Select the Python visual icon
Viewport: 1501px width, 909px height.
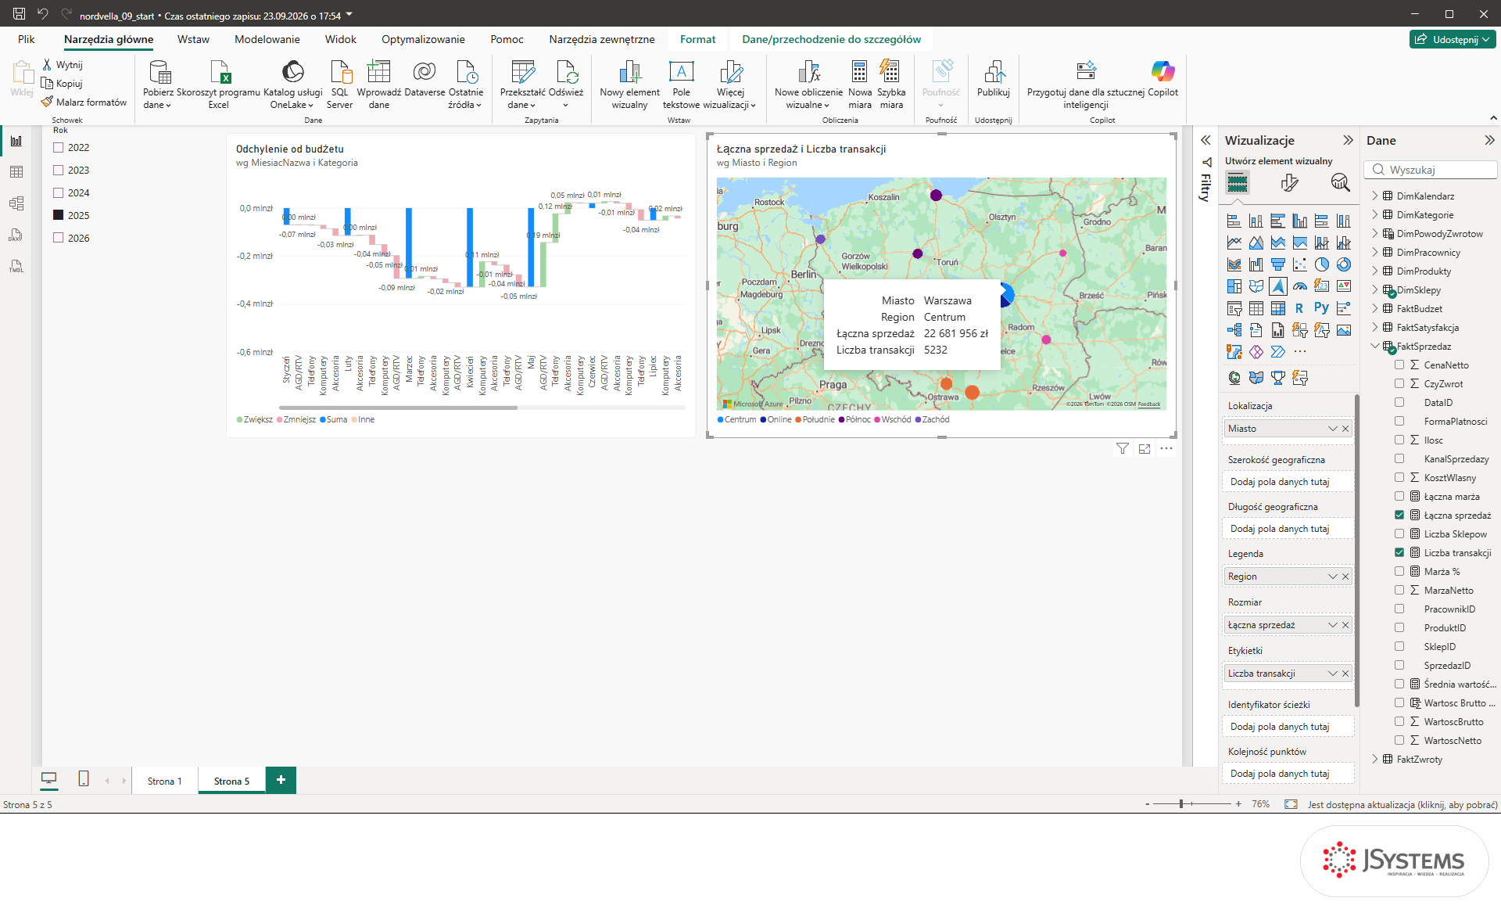click(1321, 308)
